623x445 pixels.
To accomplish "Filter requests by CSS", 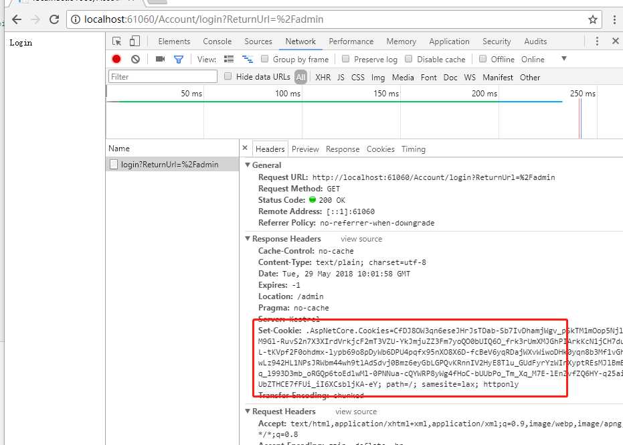I will pos(357,77).
